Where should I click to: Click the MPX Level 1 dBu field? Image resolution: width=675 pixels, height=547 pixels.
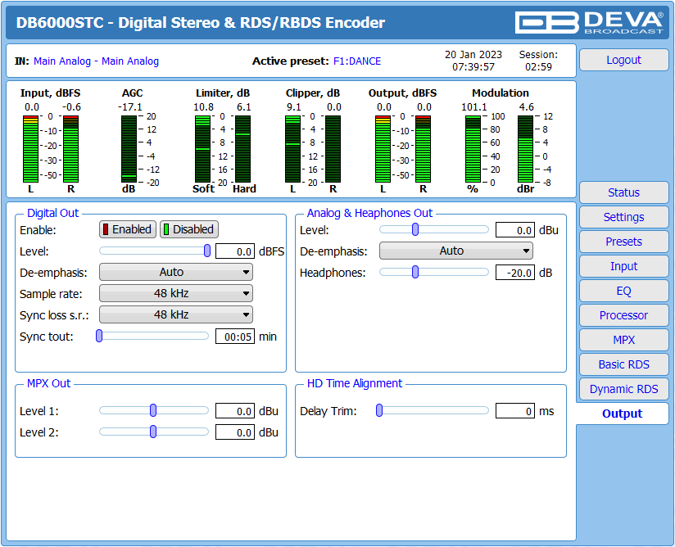click(235, 411)
